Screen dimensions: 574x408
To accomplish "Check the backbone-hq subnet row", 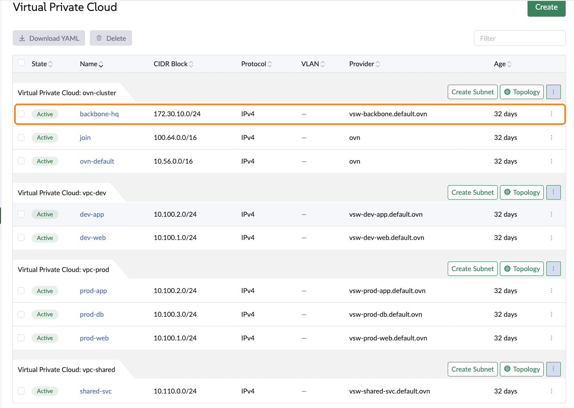I will point(21,114).
